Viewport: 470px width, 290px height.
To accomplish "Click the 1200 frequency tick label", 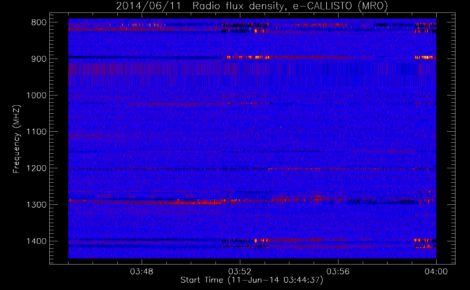I will (36, 168).
